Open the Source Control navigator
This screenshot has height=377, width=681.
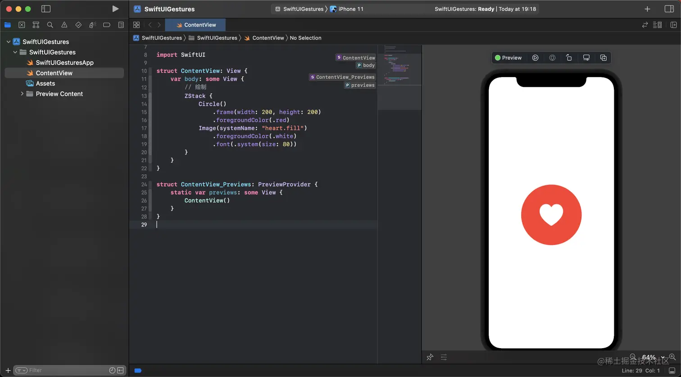tap(22, 25)
